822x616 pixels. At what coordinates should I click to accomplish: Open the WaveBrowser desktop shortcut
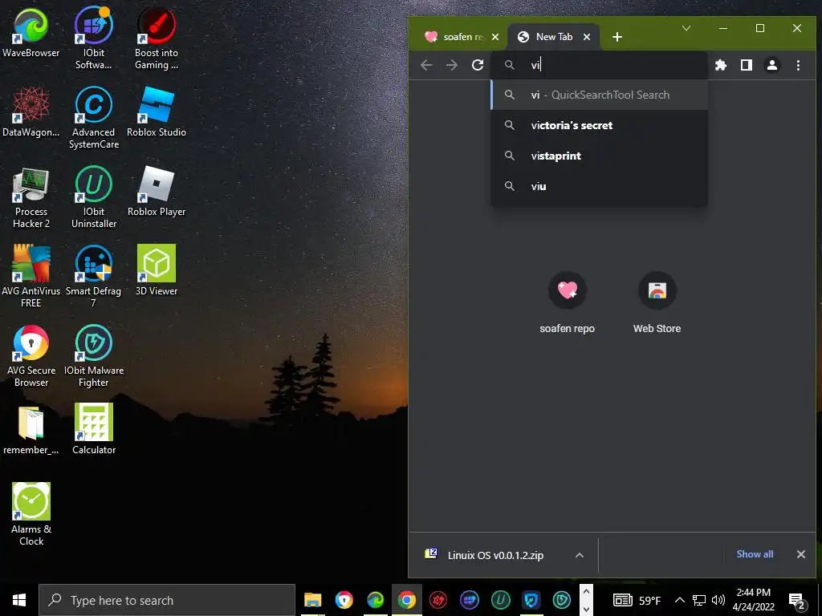pos(31,32)
